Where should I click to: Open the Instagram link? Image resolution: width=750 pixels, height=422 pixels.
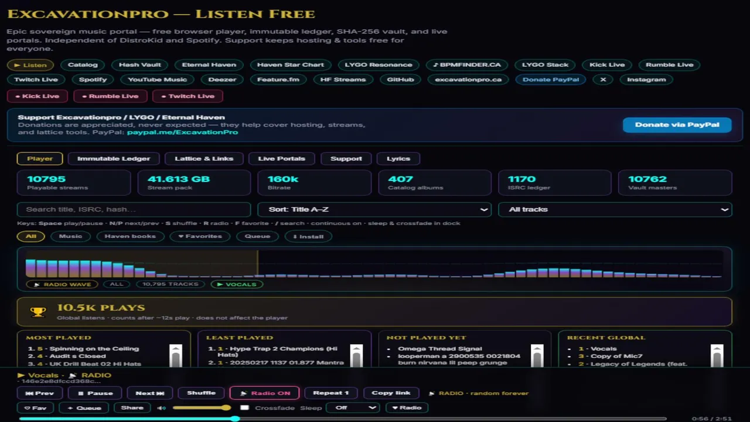[x=646, y=80]
